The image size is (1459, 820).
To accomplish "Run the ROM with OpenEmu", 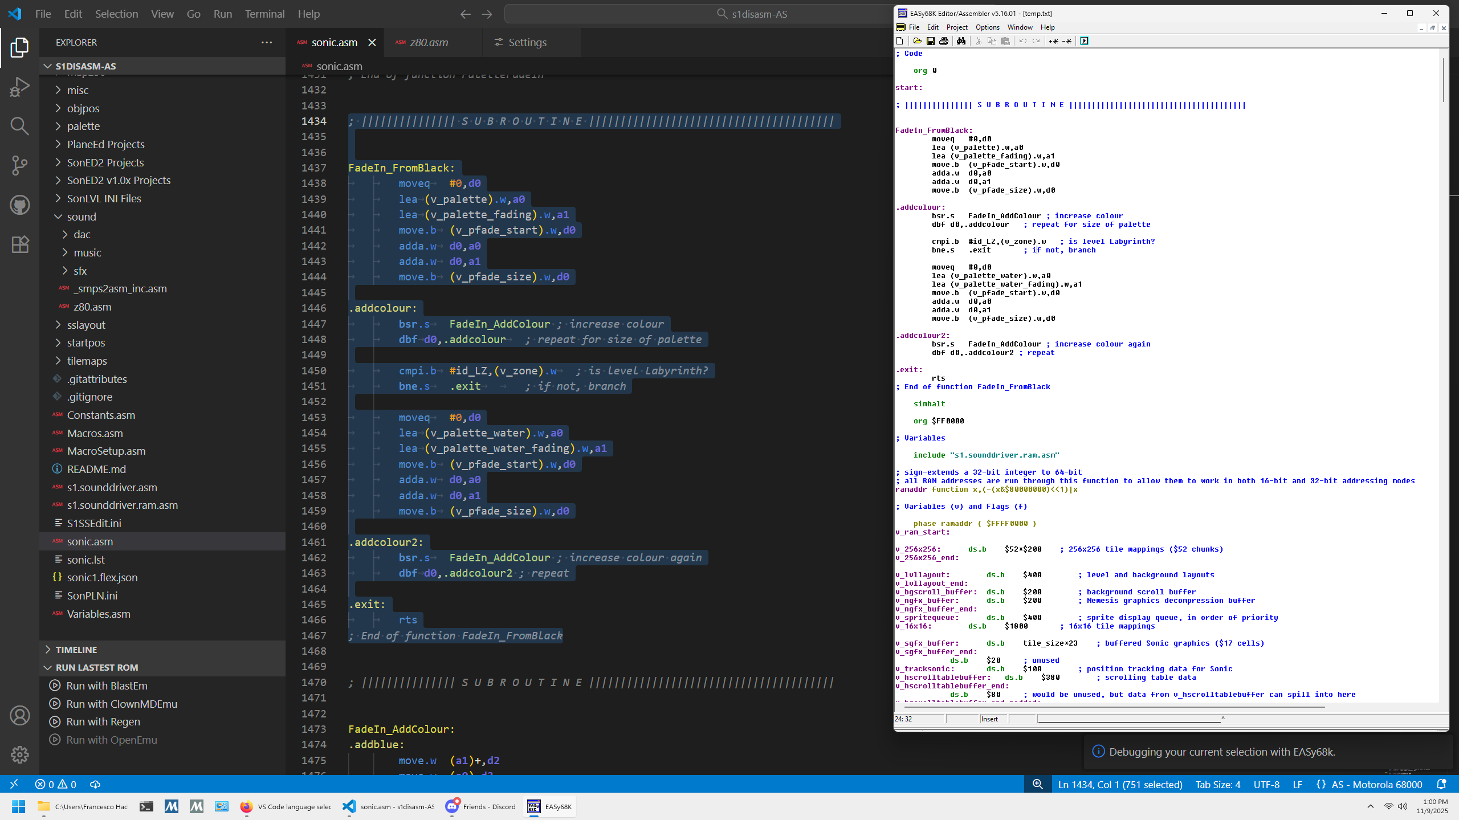I will (111, 739).
